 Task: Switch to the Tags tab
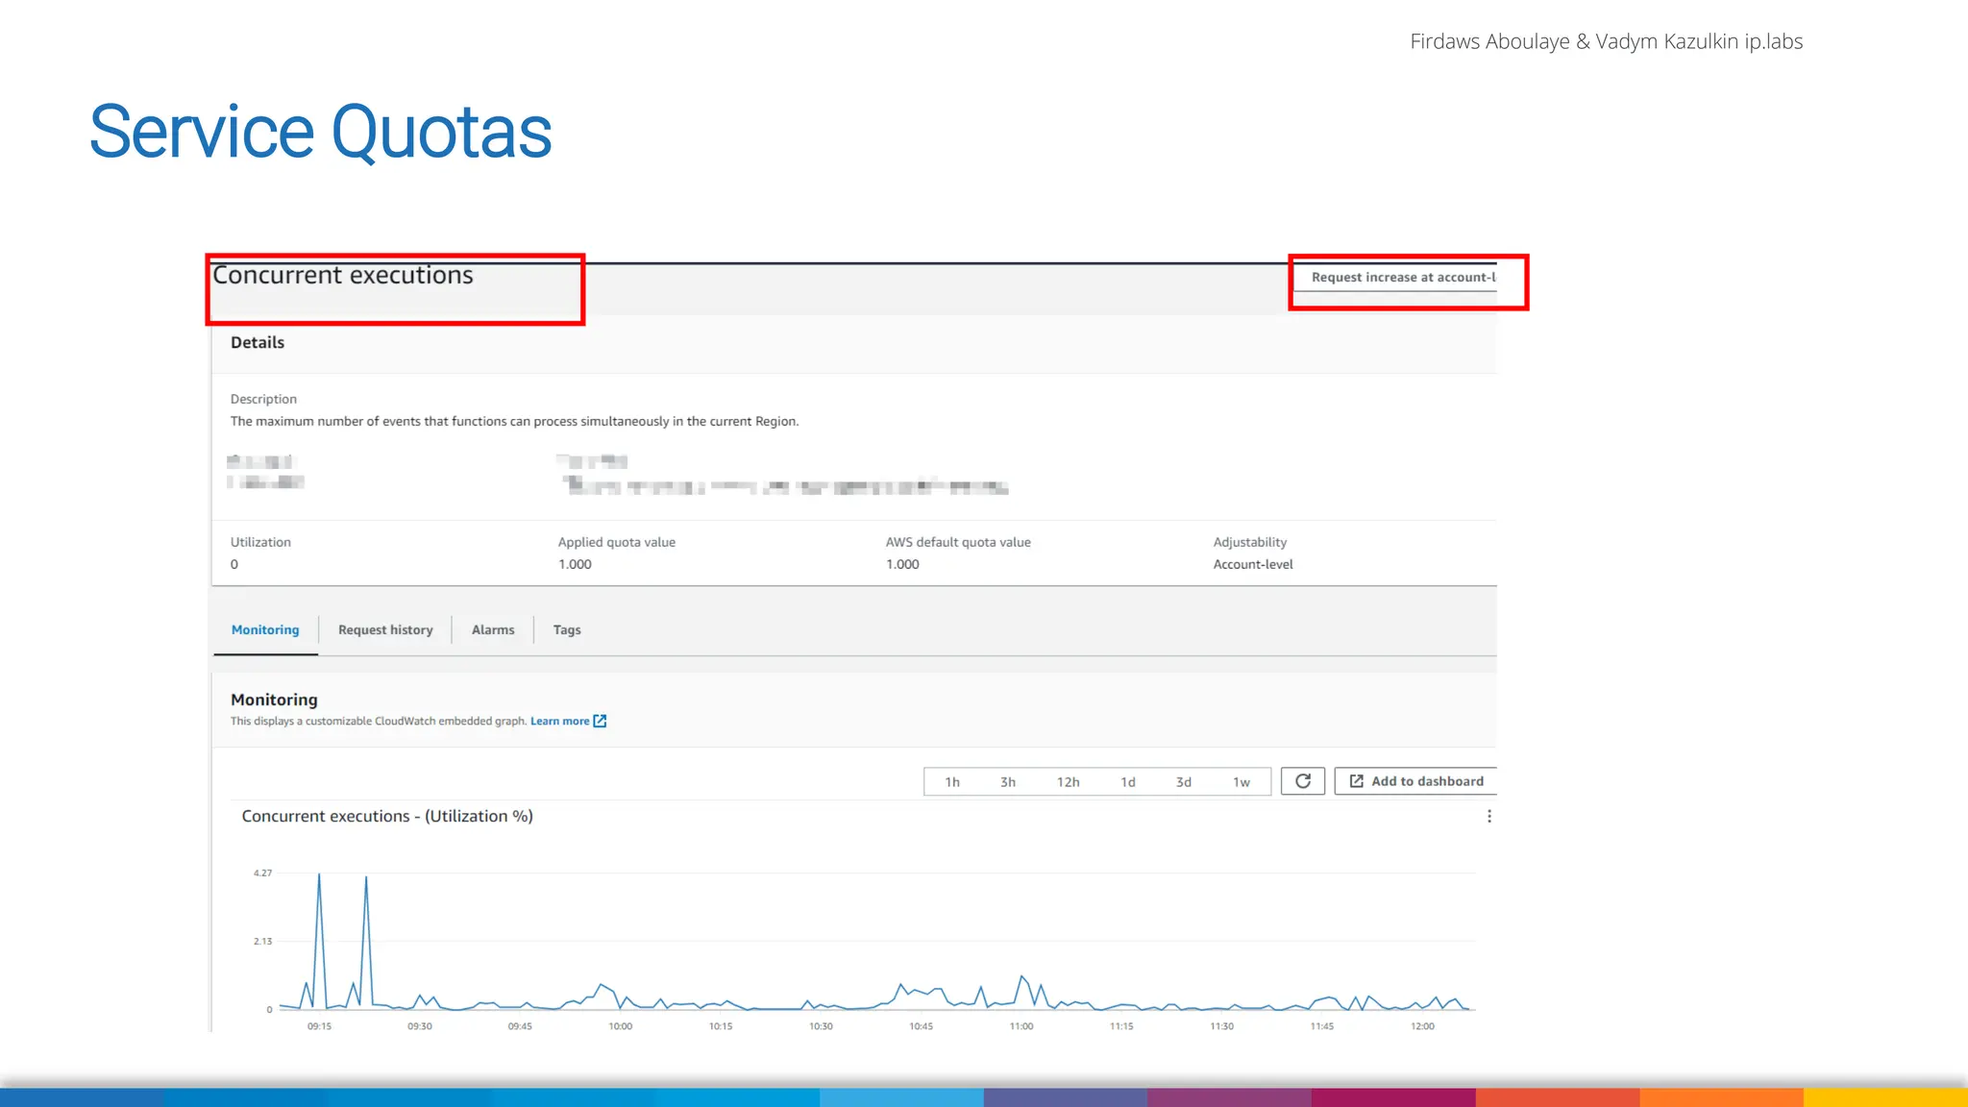[566, 629]
